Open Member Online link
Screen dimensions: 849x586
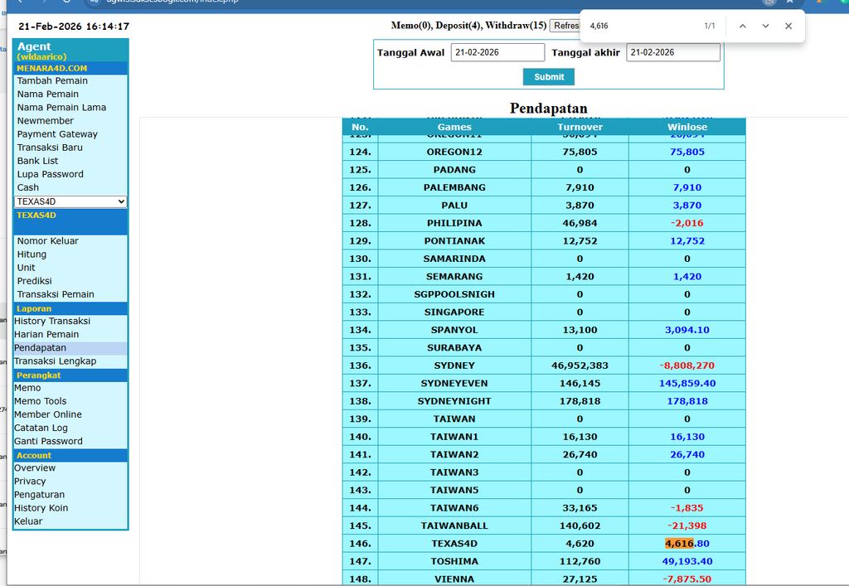(47, 414)
